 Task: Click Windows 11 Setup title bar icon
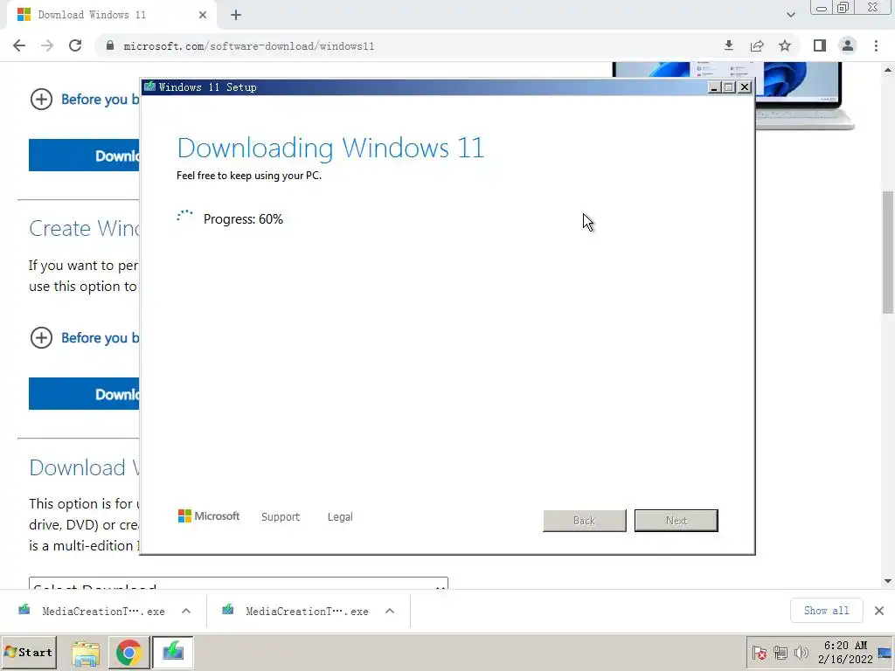click(149, 86)
